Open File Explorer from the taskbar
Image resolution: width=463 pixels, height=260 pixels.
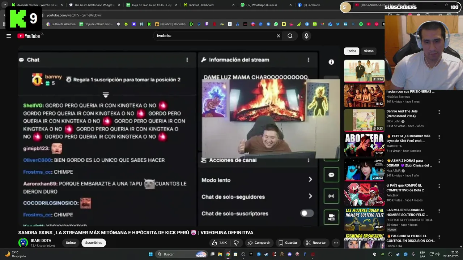pos(220,254)
